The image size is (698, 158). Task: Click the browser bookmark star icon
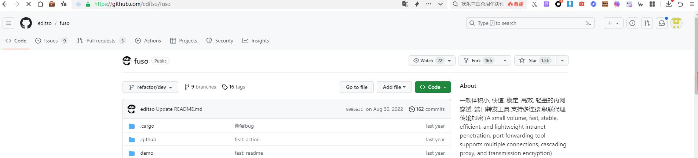[64, 4]
